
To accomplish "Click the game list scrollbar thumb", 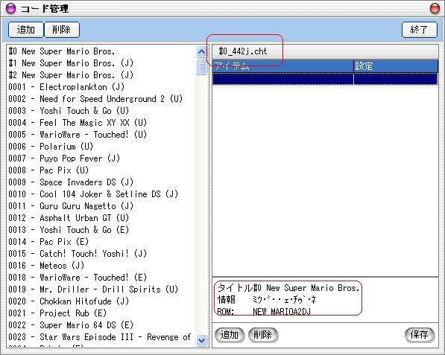I will 201,66.
